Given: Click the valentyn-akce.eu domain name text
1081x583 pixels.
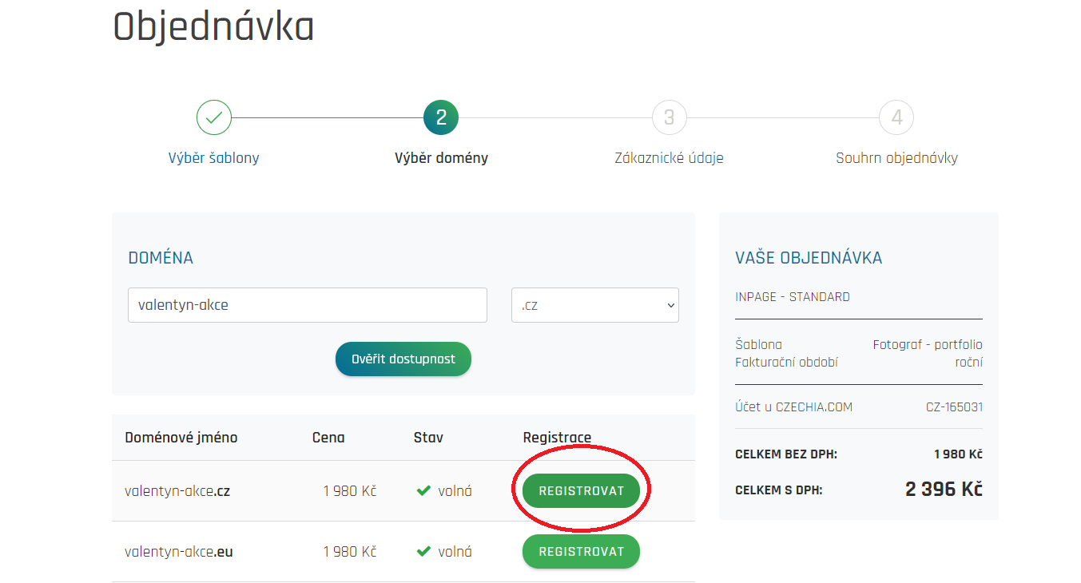Looking at the screenshot, I should click(x=178, y=552).
